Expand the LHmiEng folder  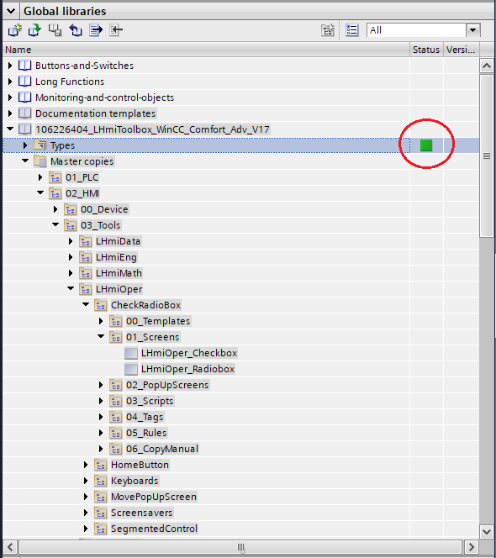pyautogui.click(x=71, y=257)
